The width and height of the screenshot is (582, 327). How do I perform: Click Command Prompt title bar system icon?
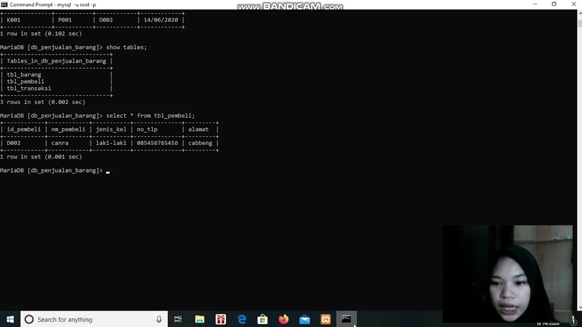point(4,5)
